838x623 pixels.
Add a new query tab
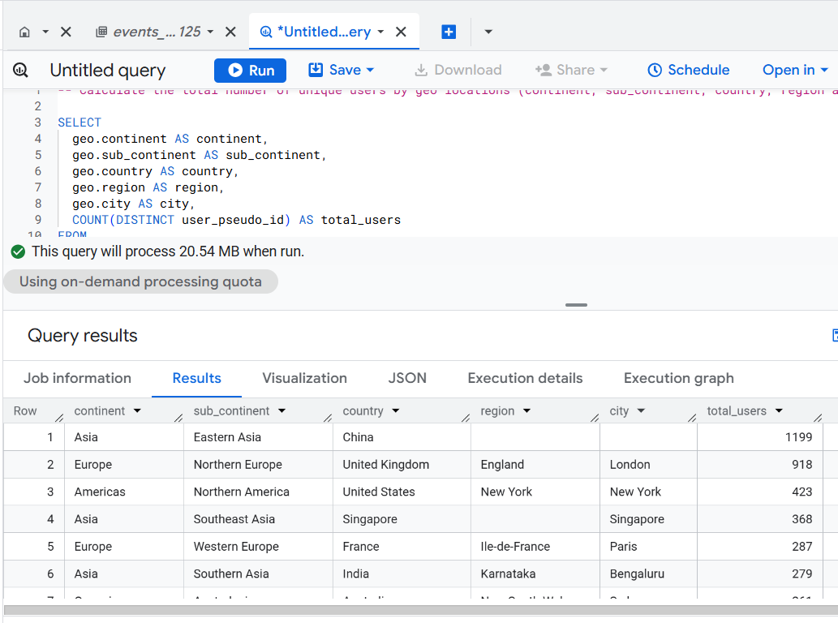[x=449, y=32]
